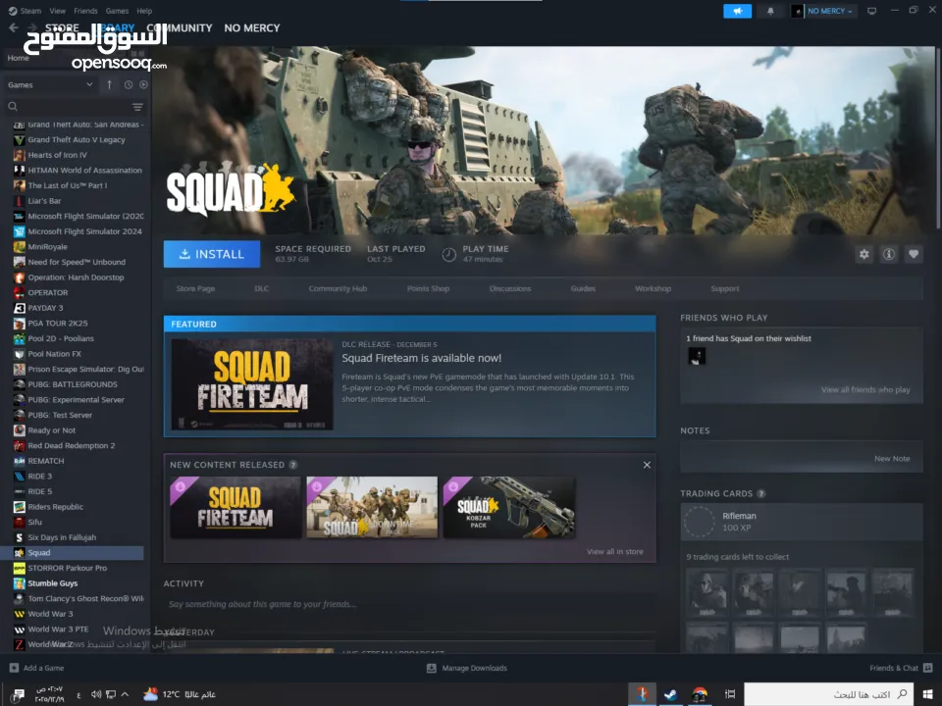Open the Squad game settings gear
Image resolution: width=942 pixels, height=706 pixels.
click(x=863, y=254)
